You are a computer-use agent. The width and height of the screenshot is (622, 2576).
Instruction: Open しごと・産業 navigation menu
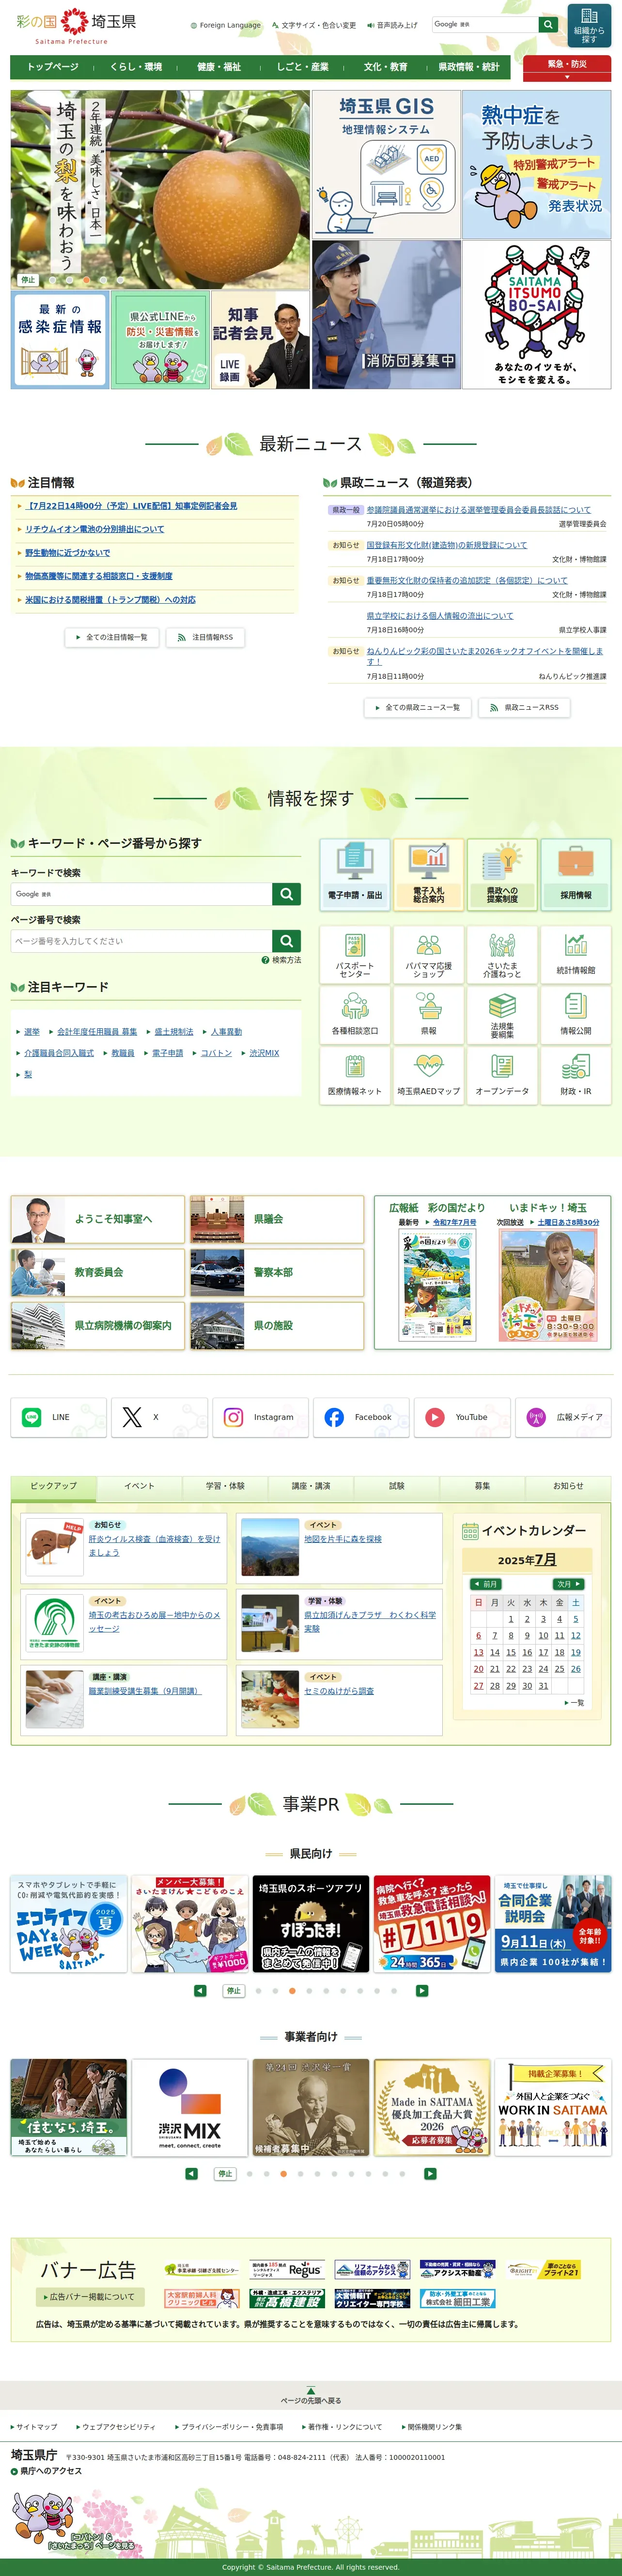tap(302, 67)
